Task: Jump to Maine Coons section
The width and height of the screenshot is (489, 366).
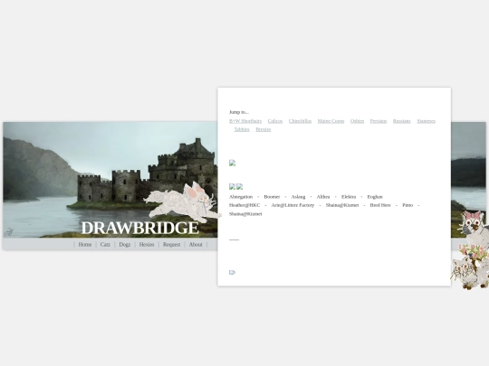Action: coord(331,121)
